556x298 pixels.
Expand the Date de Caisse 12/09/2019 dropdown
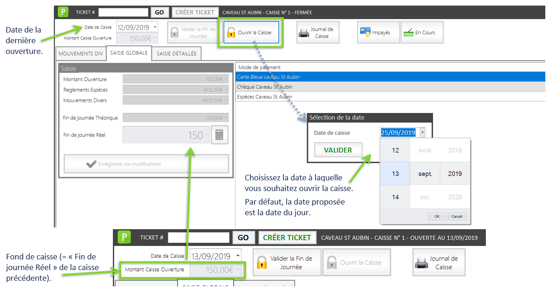[155, 27]
